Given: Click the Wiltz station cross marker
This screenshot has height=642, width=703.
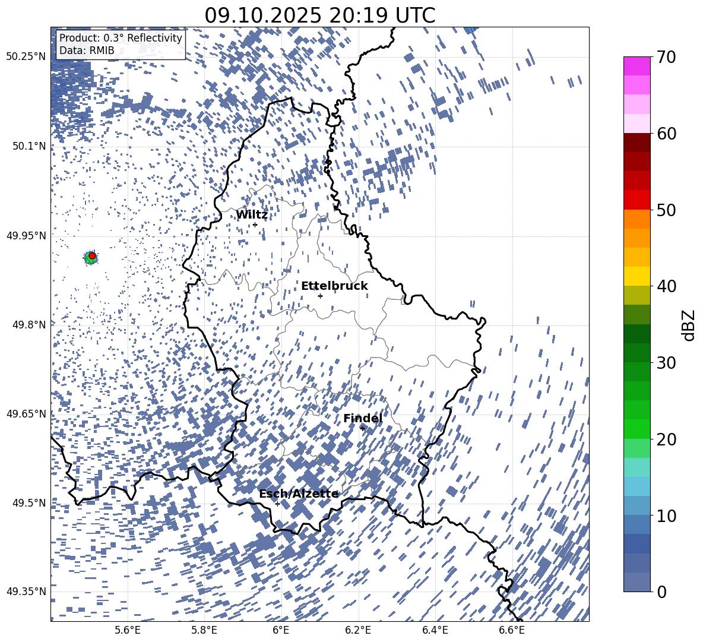Looking at the screenshot, I should pos(255,224).
